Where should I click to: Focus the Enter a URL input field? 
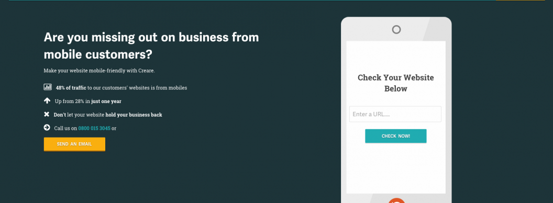(x=395, y=114)
